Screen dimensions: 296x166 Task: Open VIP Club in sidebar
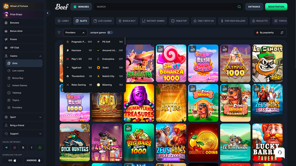click(x=23, y=48)
